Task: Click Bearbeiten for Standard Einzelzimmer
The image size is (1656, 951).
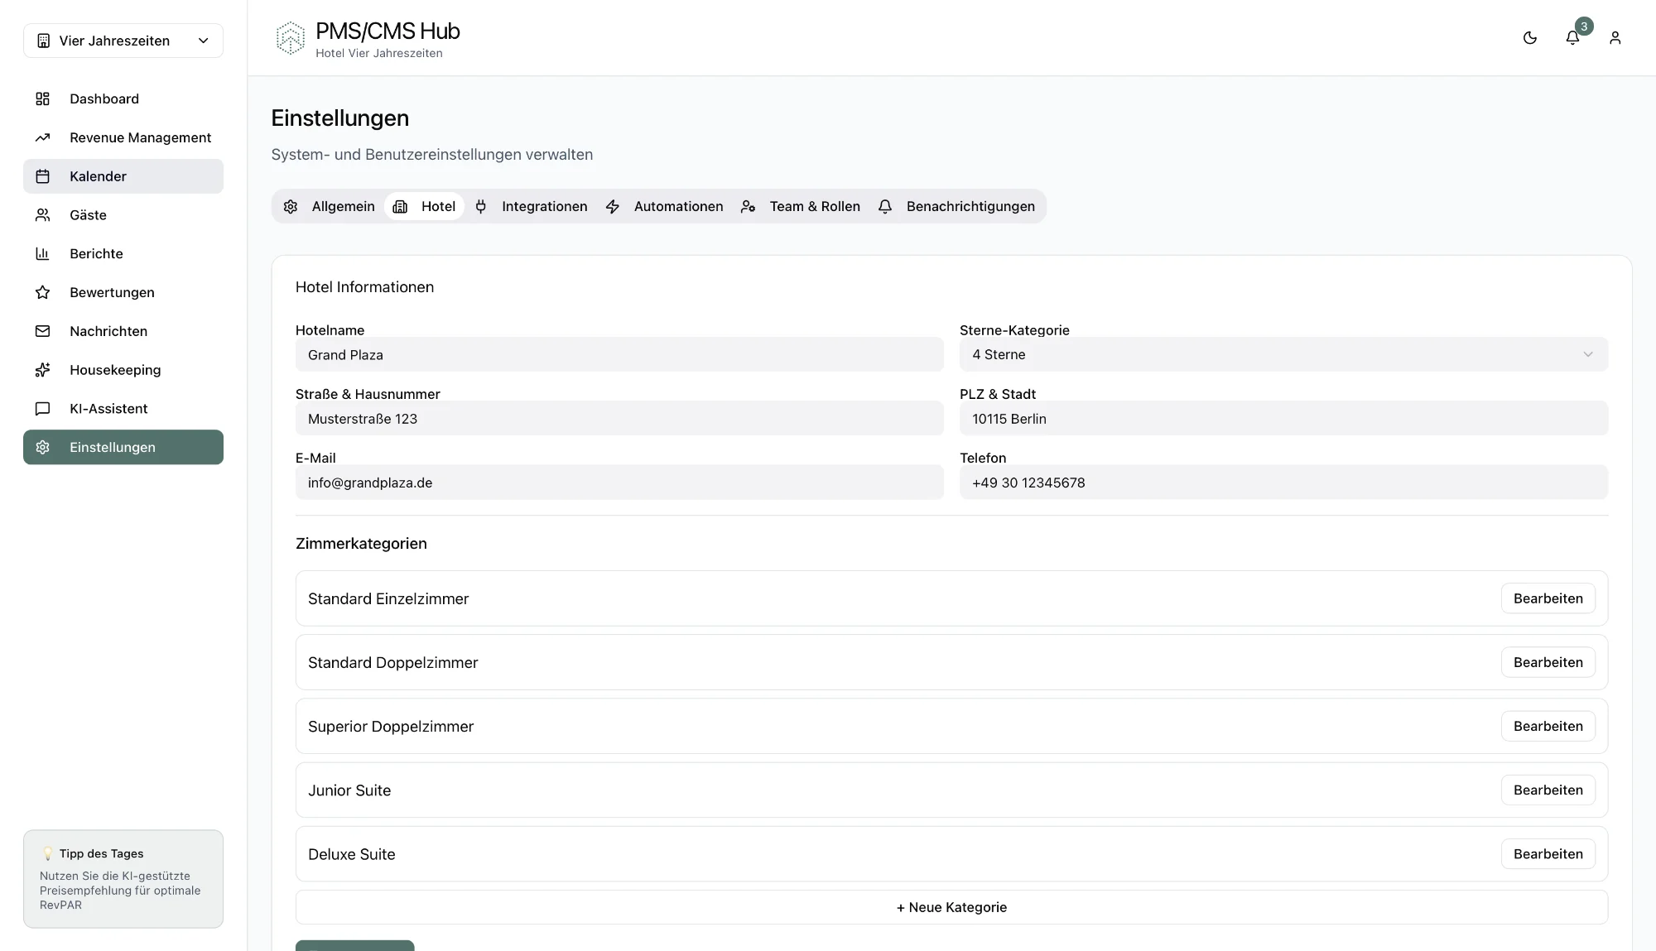Action: (1548, 598)
